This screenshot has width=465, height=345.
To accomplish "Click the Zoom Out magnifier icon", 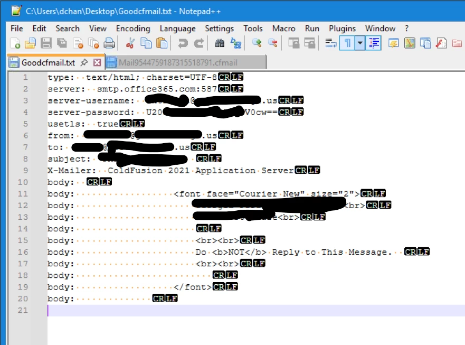I will 272,43.
